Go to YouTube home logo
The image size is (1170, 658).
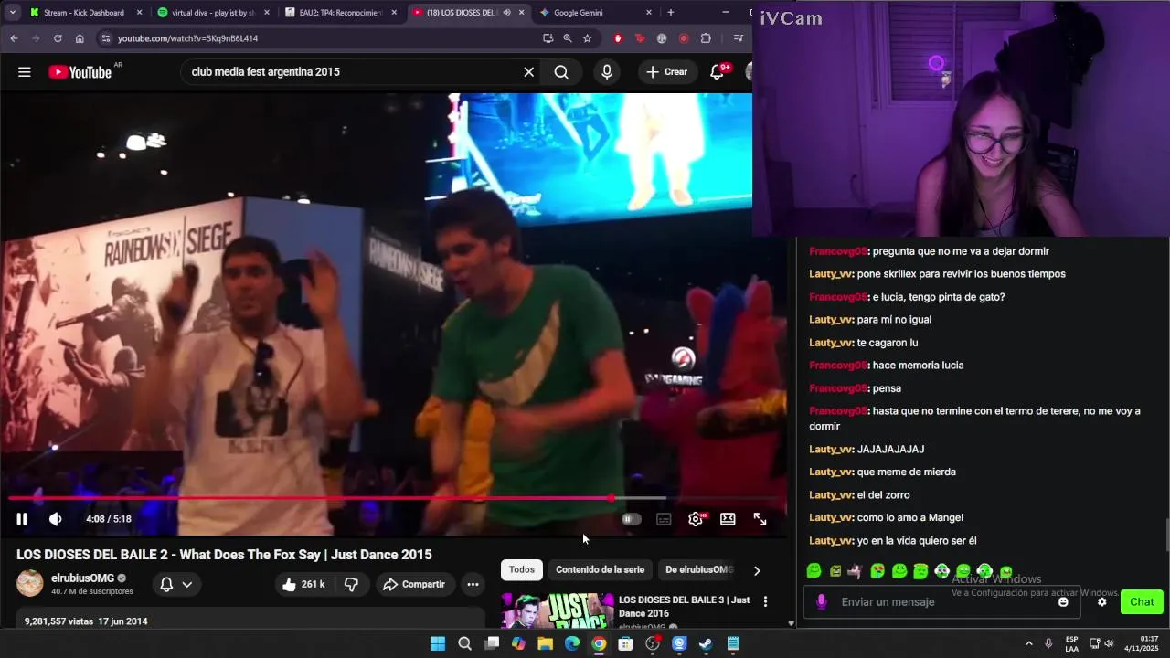click(x=80, y=72)
